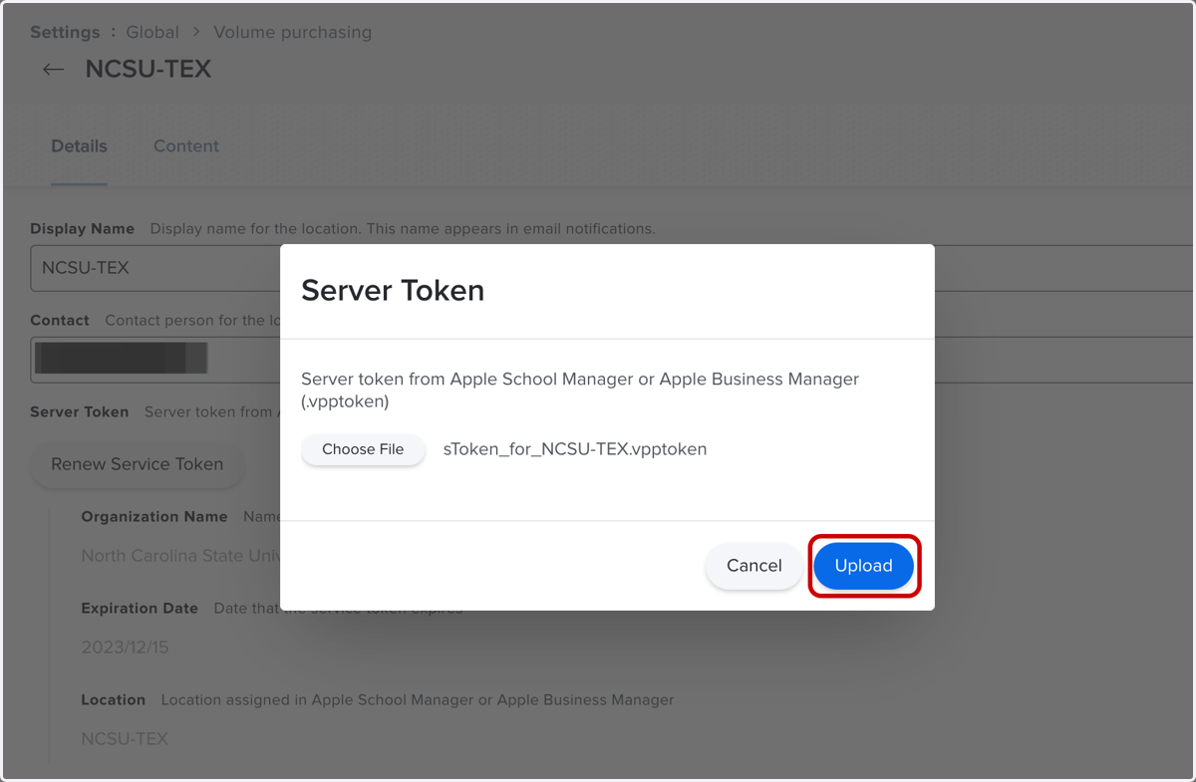The width and height of the screenshot is (1196, 782).
Task: Click the Renew Service Token button
Action: point(138,464)
